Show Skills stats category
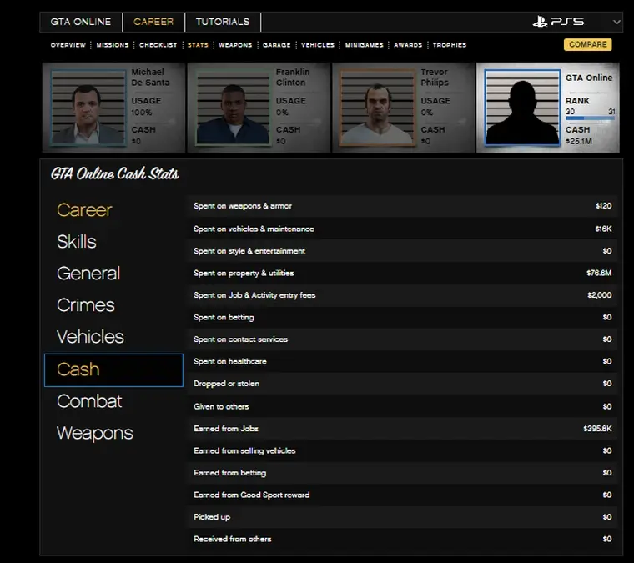Screen dimensions: 634x563 tap(77, 242)
